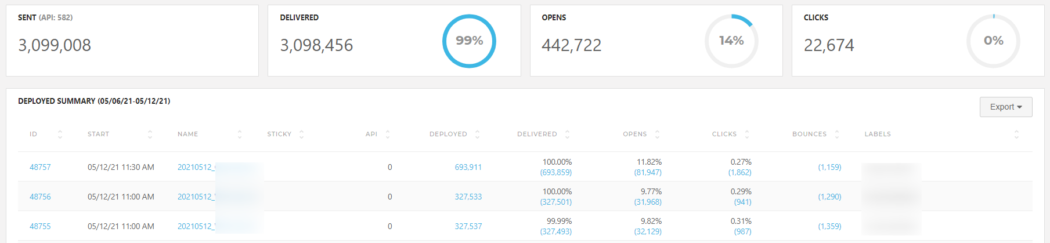This screenshot has height=243, width=1050.
Task: Select the Clicks summary card value 22,674
Action: [828, 45]
